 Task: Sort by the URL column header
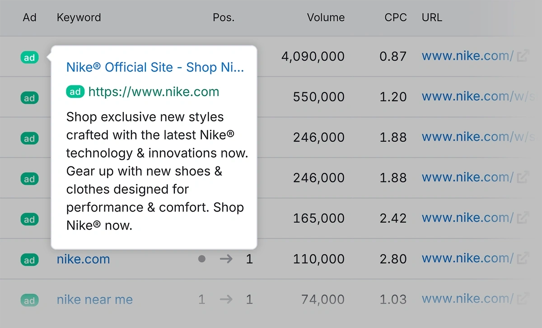tap(432, 18)
